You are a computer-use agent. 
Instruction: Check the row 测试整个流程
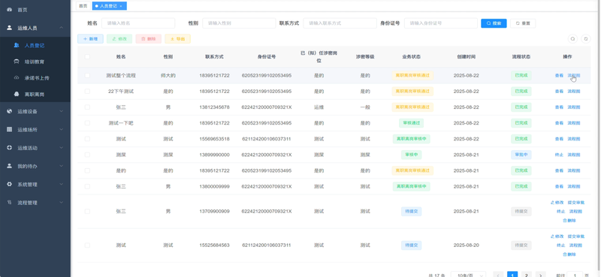pos(87,76)
